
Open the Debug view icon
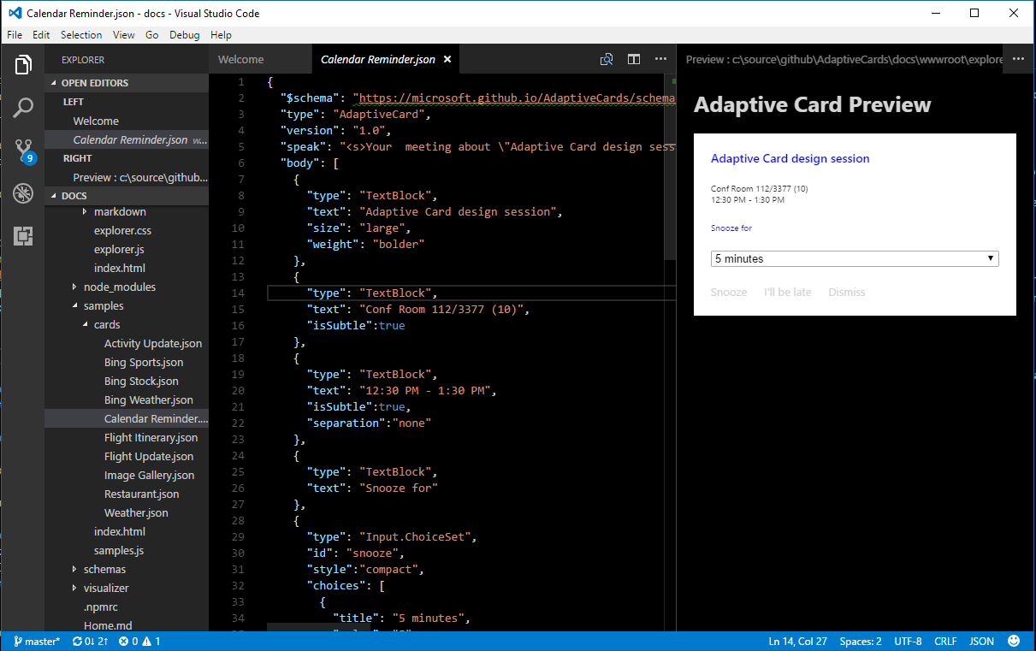click(x=23, y=193)
